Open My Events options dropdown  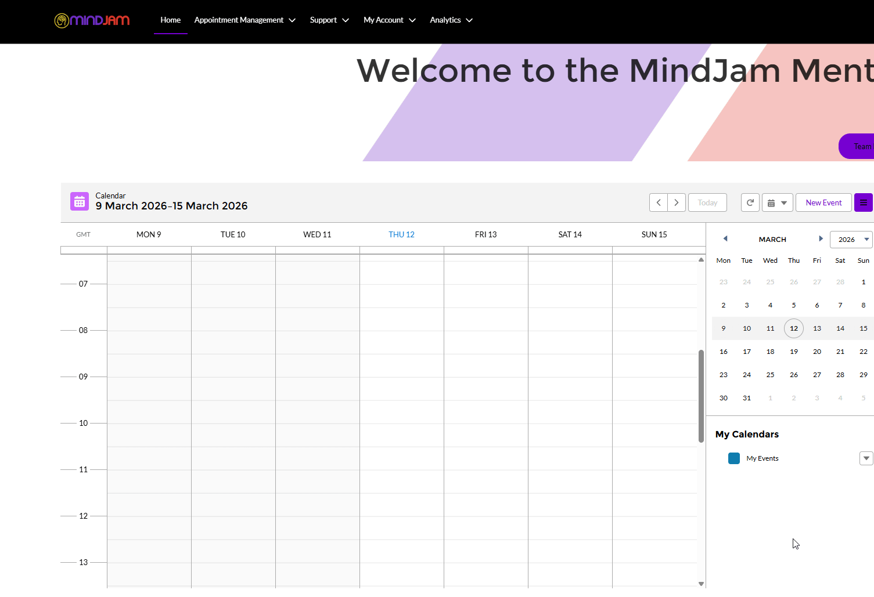point(866,458)
